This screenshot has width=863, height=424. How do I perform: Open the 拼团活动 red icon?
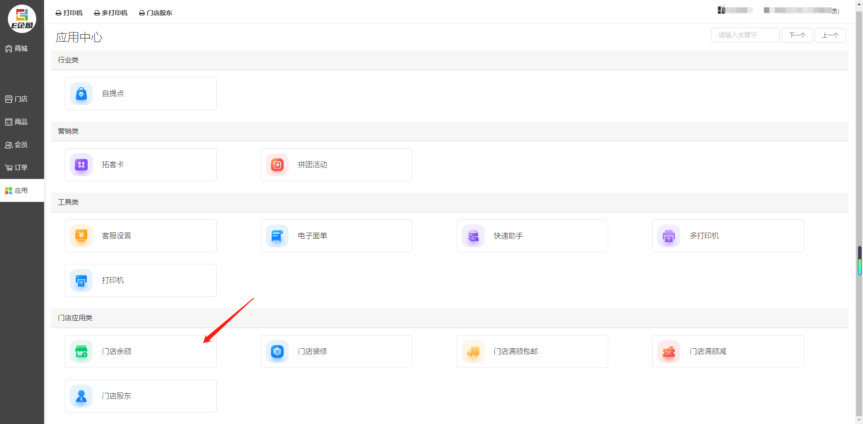click(x=277, y=165)
